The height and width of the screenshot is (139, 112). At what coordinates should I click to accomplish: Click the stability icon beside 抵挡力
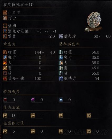(61, 79)
